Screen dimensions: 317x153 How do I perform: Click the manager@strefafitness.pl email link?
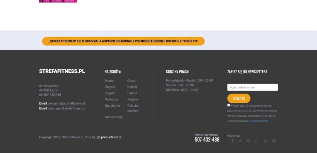pyautogui.click(x=67, y=108)
